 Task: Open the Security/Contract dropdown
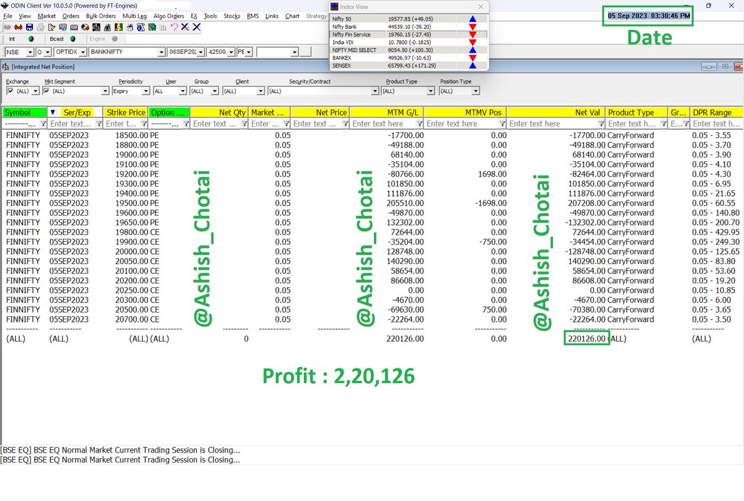374,91
